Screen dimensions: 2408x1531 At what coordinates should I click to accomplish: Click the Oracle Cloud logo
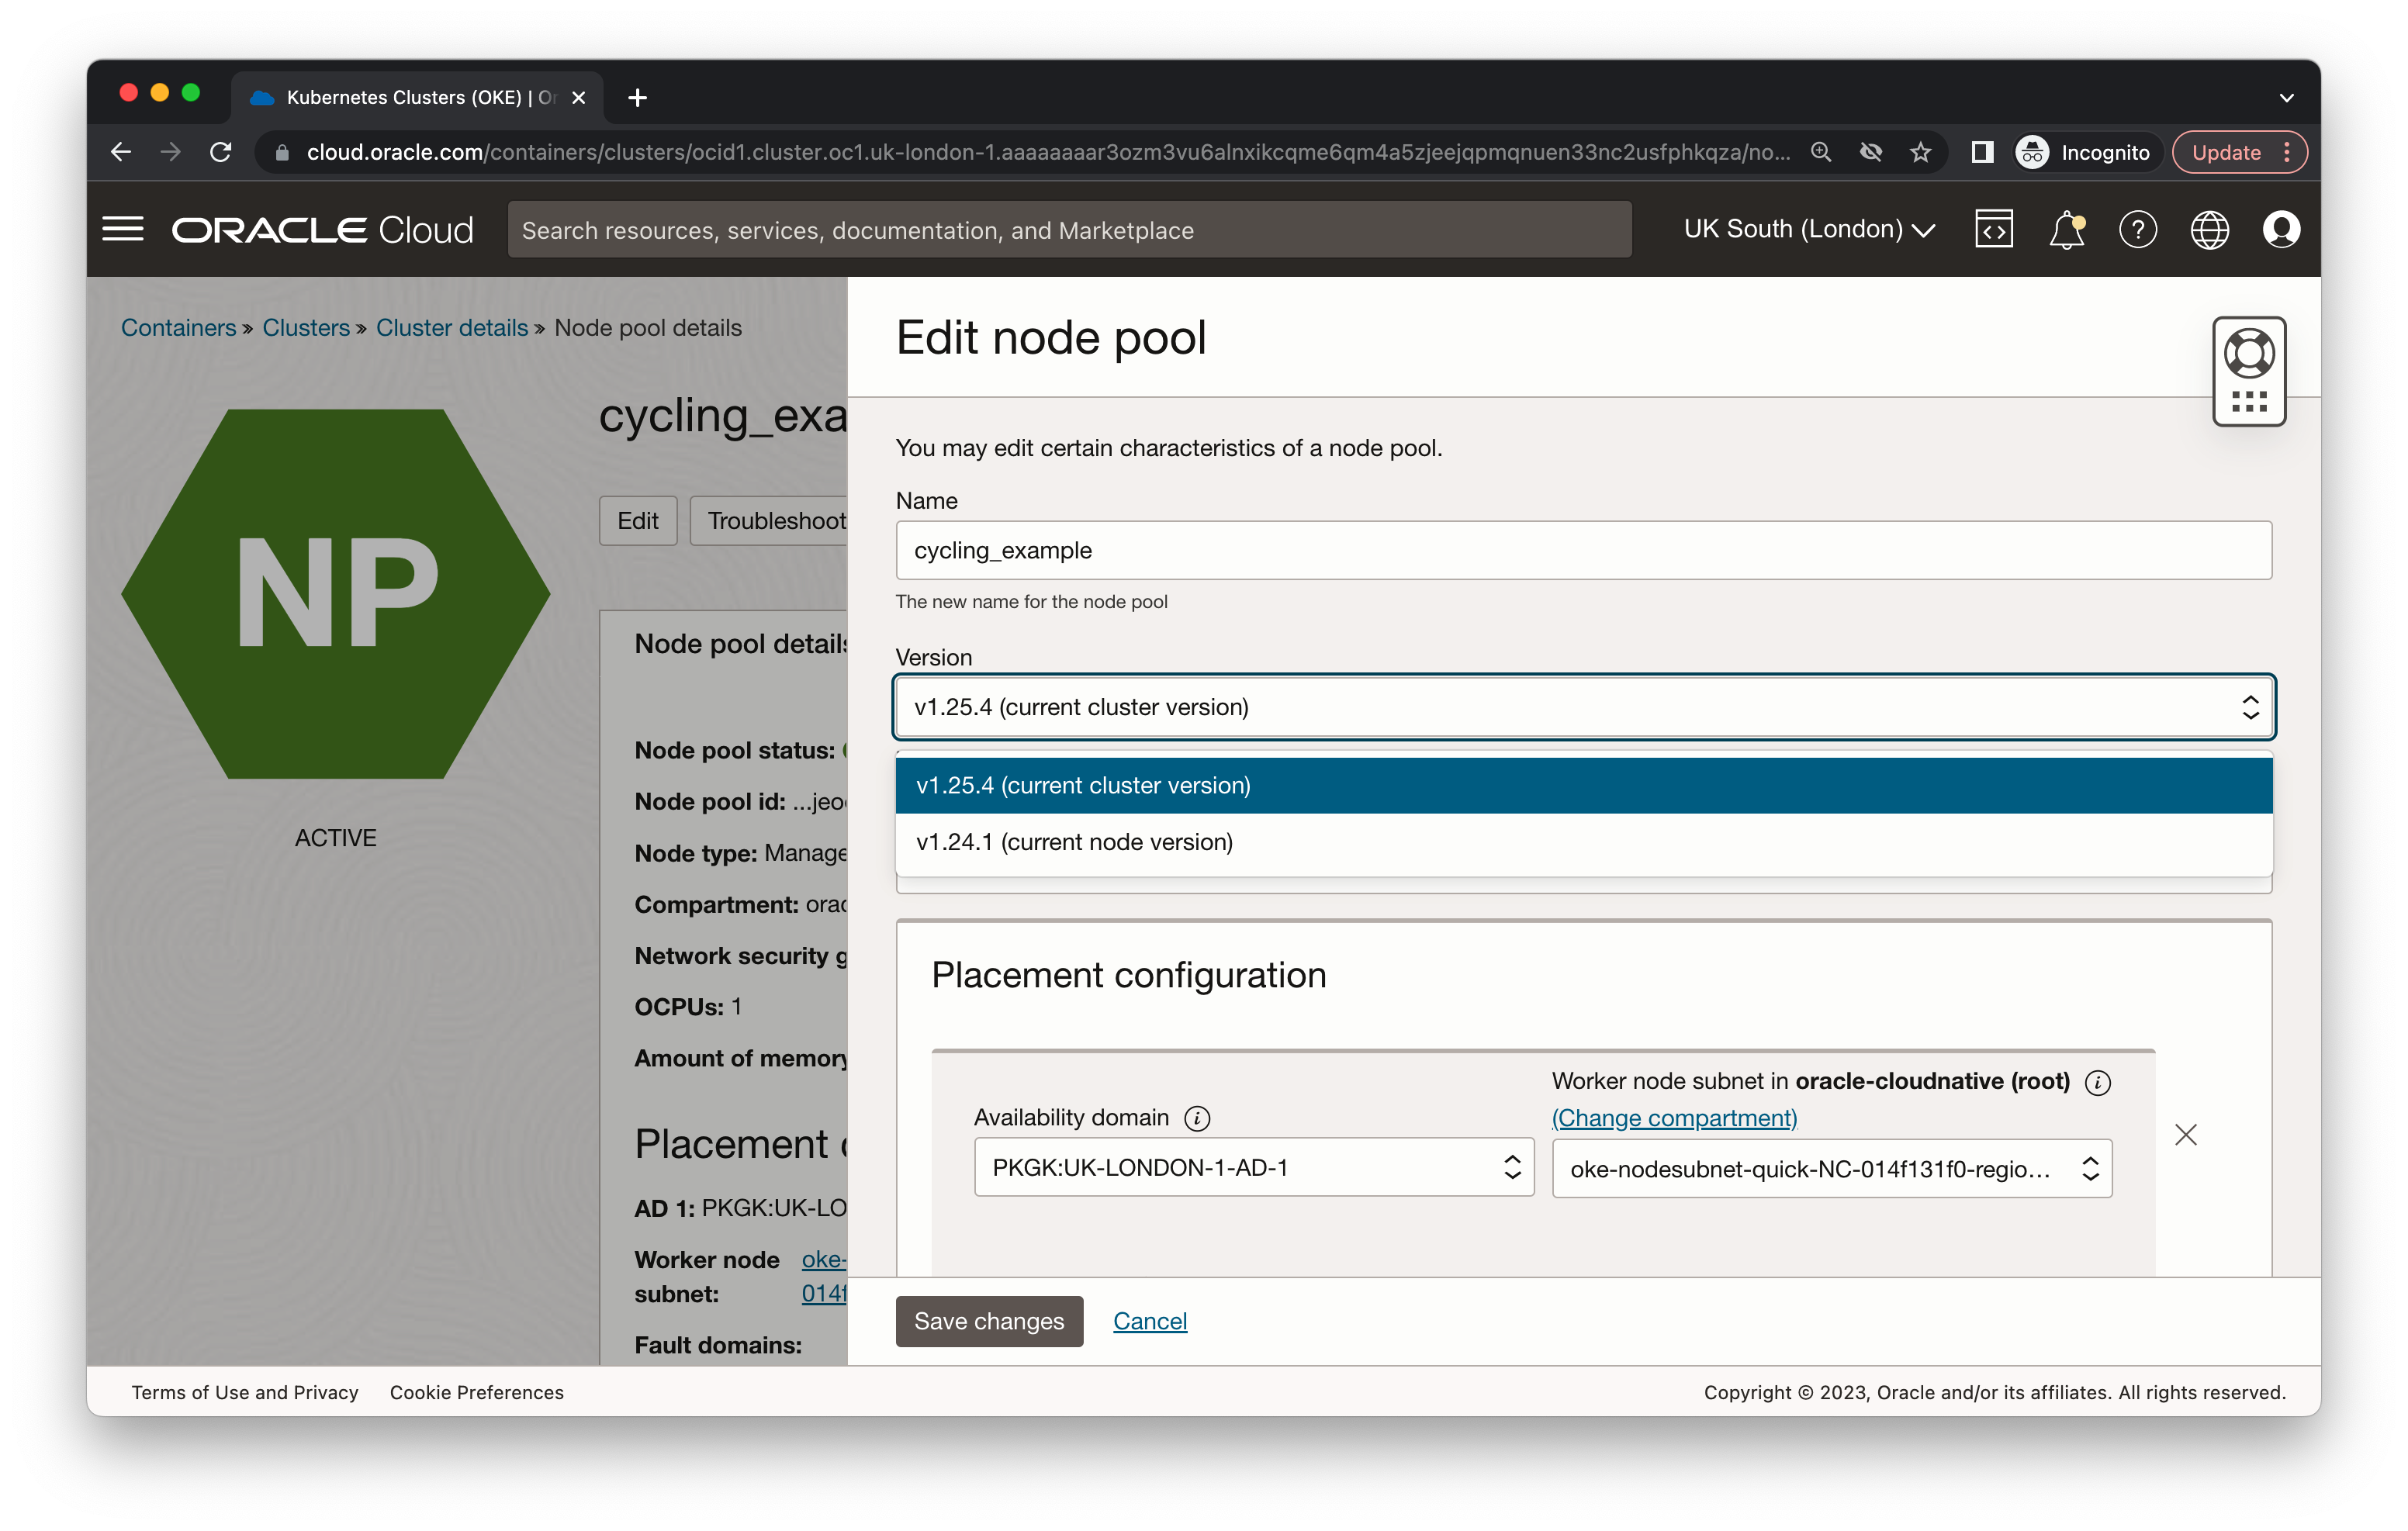click(x=322, y=229)
